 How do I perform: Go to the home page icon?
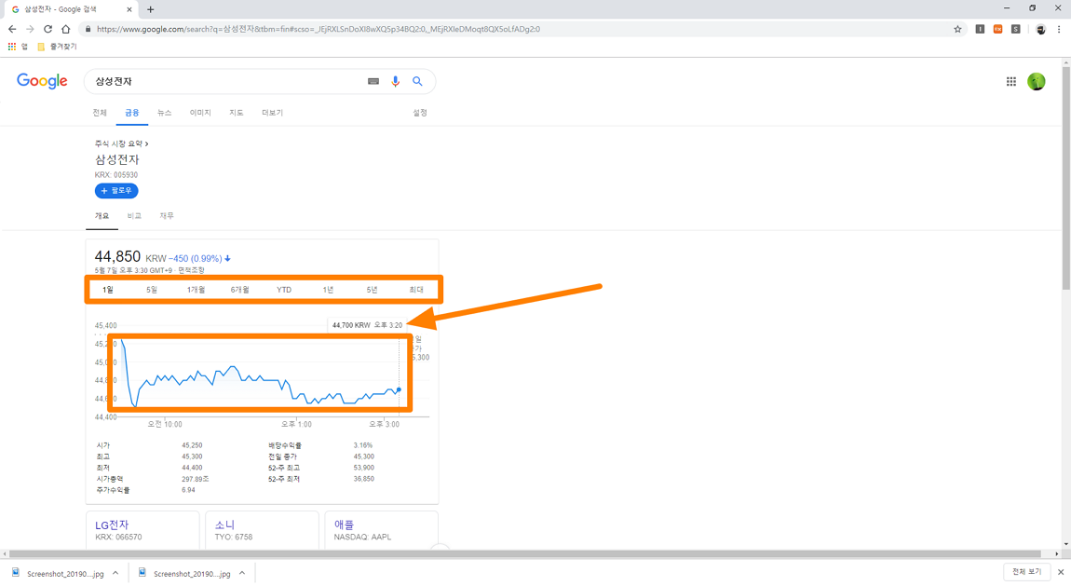tap(65, 30)
